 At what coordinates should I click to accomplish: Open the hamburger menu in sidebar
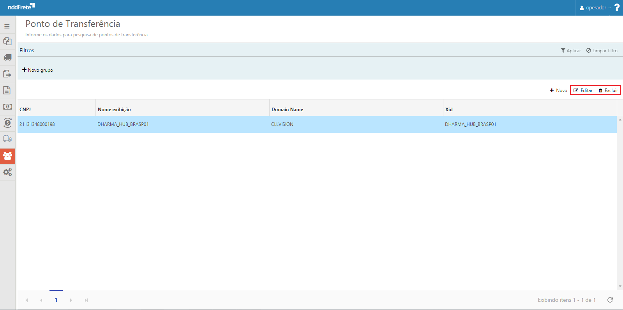pos(7,27)
